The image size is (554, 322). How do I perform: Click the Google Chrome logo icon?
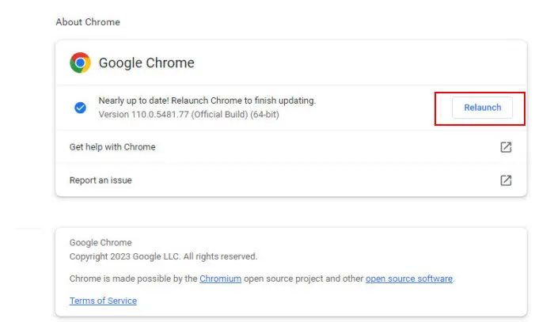tap(80, 63)
